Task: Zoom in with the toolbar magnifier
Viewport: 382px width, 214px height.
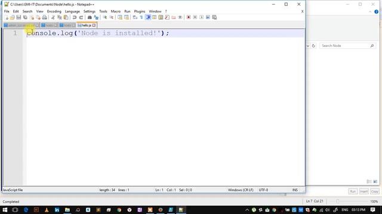Action: coord(105,17)
